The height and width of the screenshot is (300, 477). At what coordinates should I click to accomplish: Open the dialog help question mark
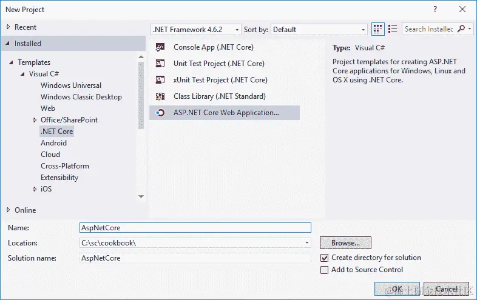tap(435, 9)
